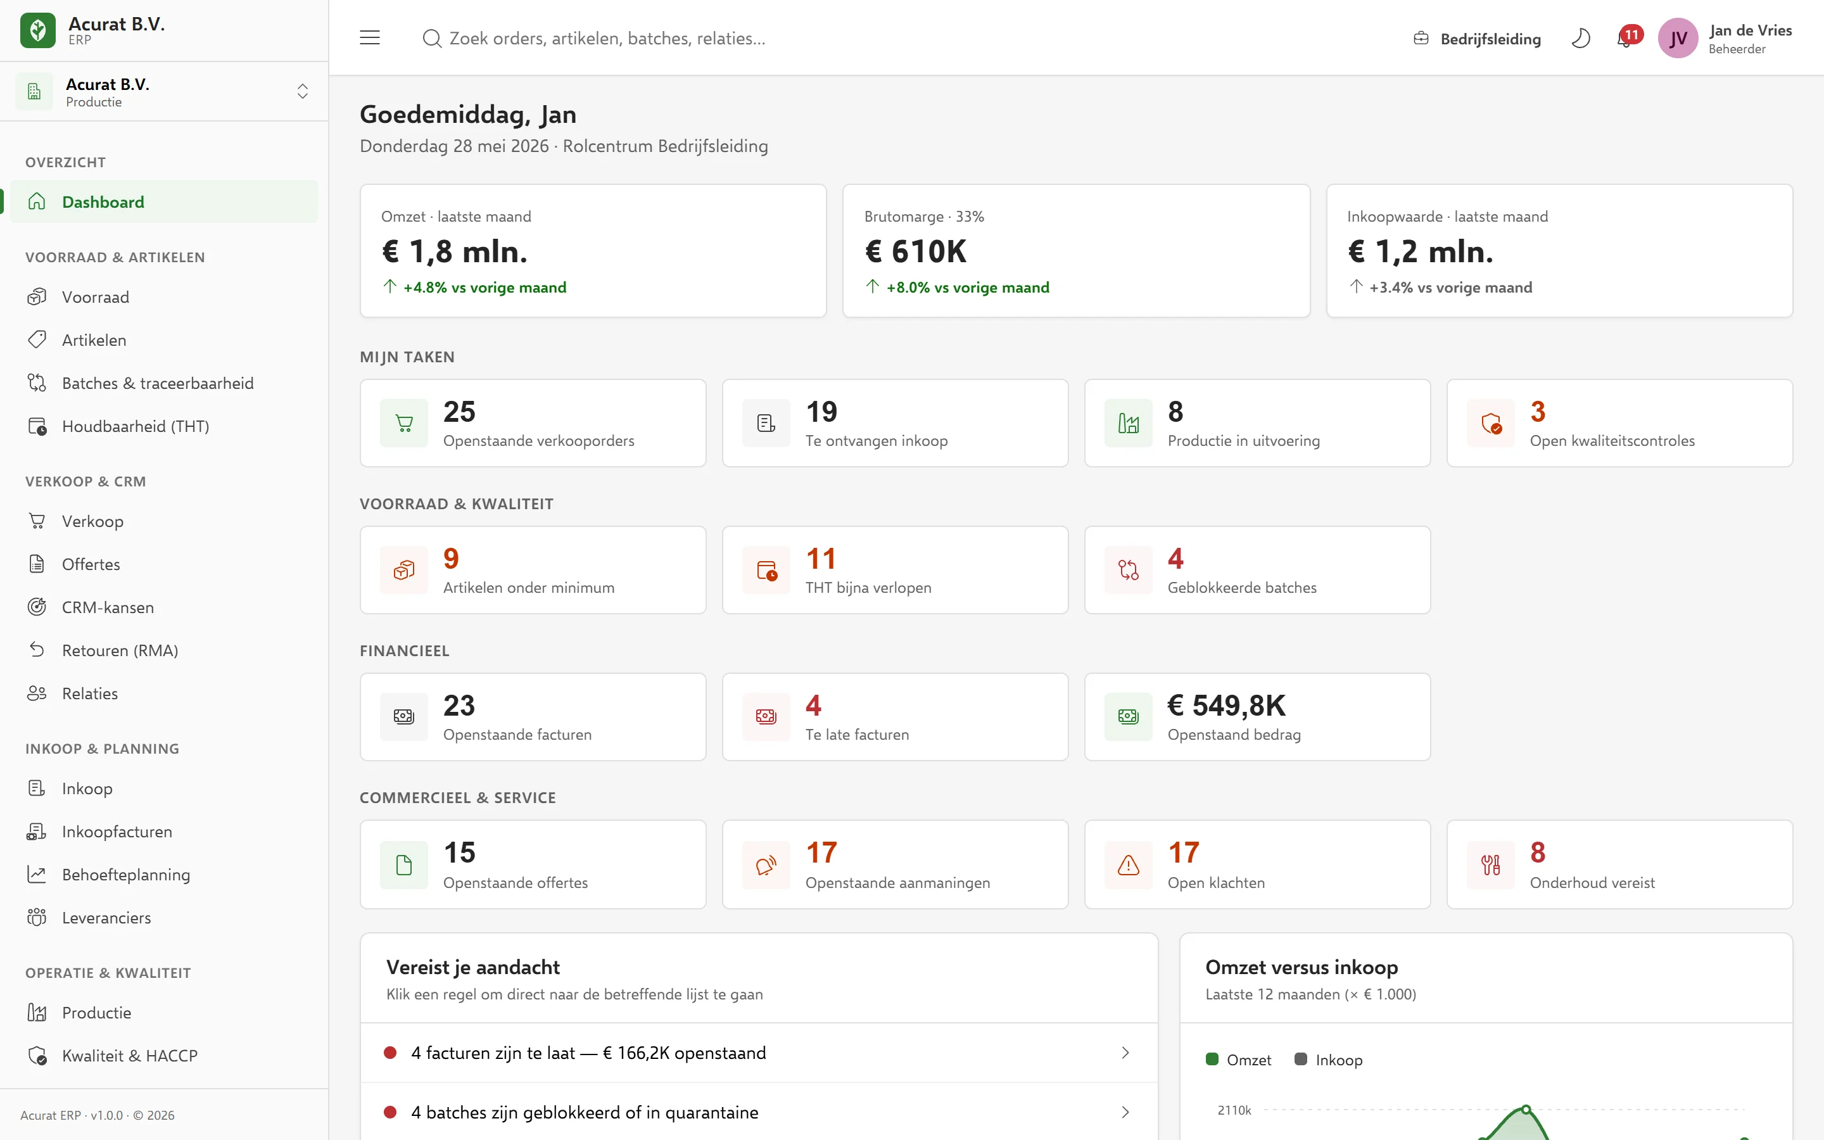Open Batches & traceerbaarheid page

point(163,383)
